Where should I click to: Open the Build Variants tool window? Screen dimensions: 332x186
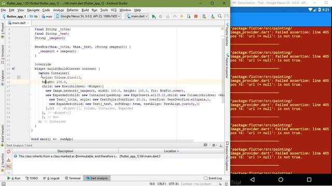click(3, 135)
